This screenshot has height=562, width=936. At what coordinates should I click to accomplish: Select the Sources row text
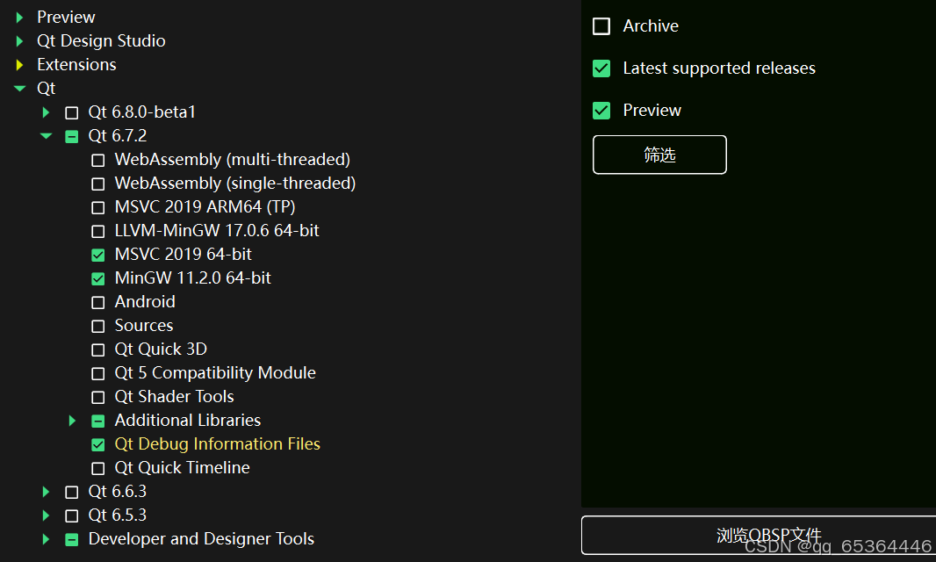[x=144, y=326]
